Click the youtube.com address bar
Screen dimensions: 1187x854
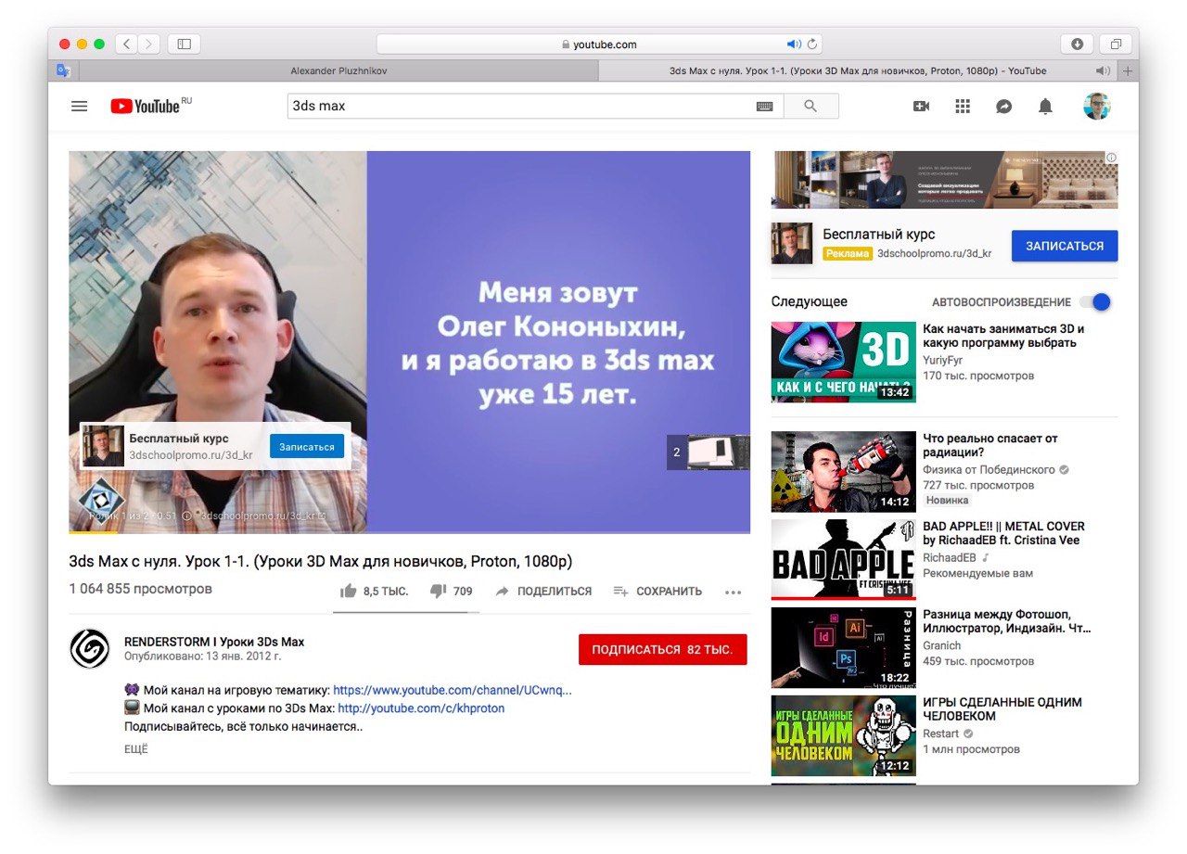click(x=599, y=44)
